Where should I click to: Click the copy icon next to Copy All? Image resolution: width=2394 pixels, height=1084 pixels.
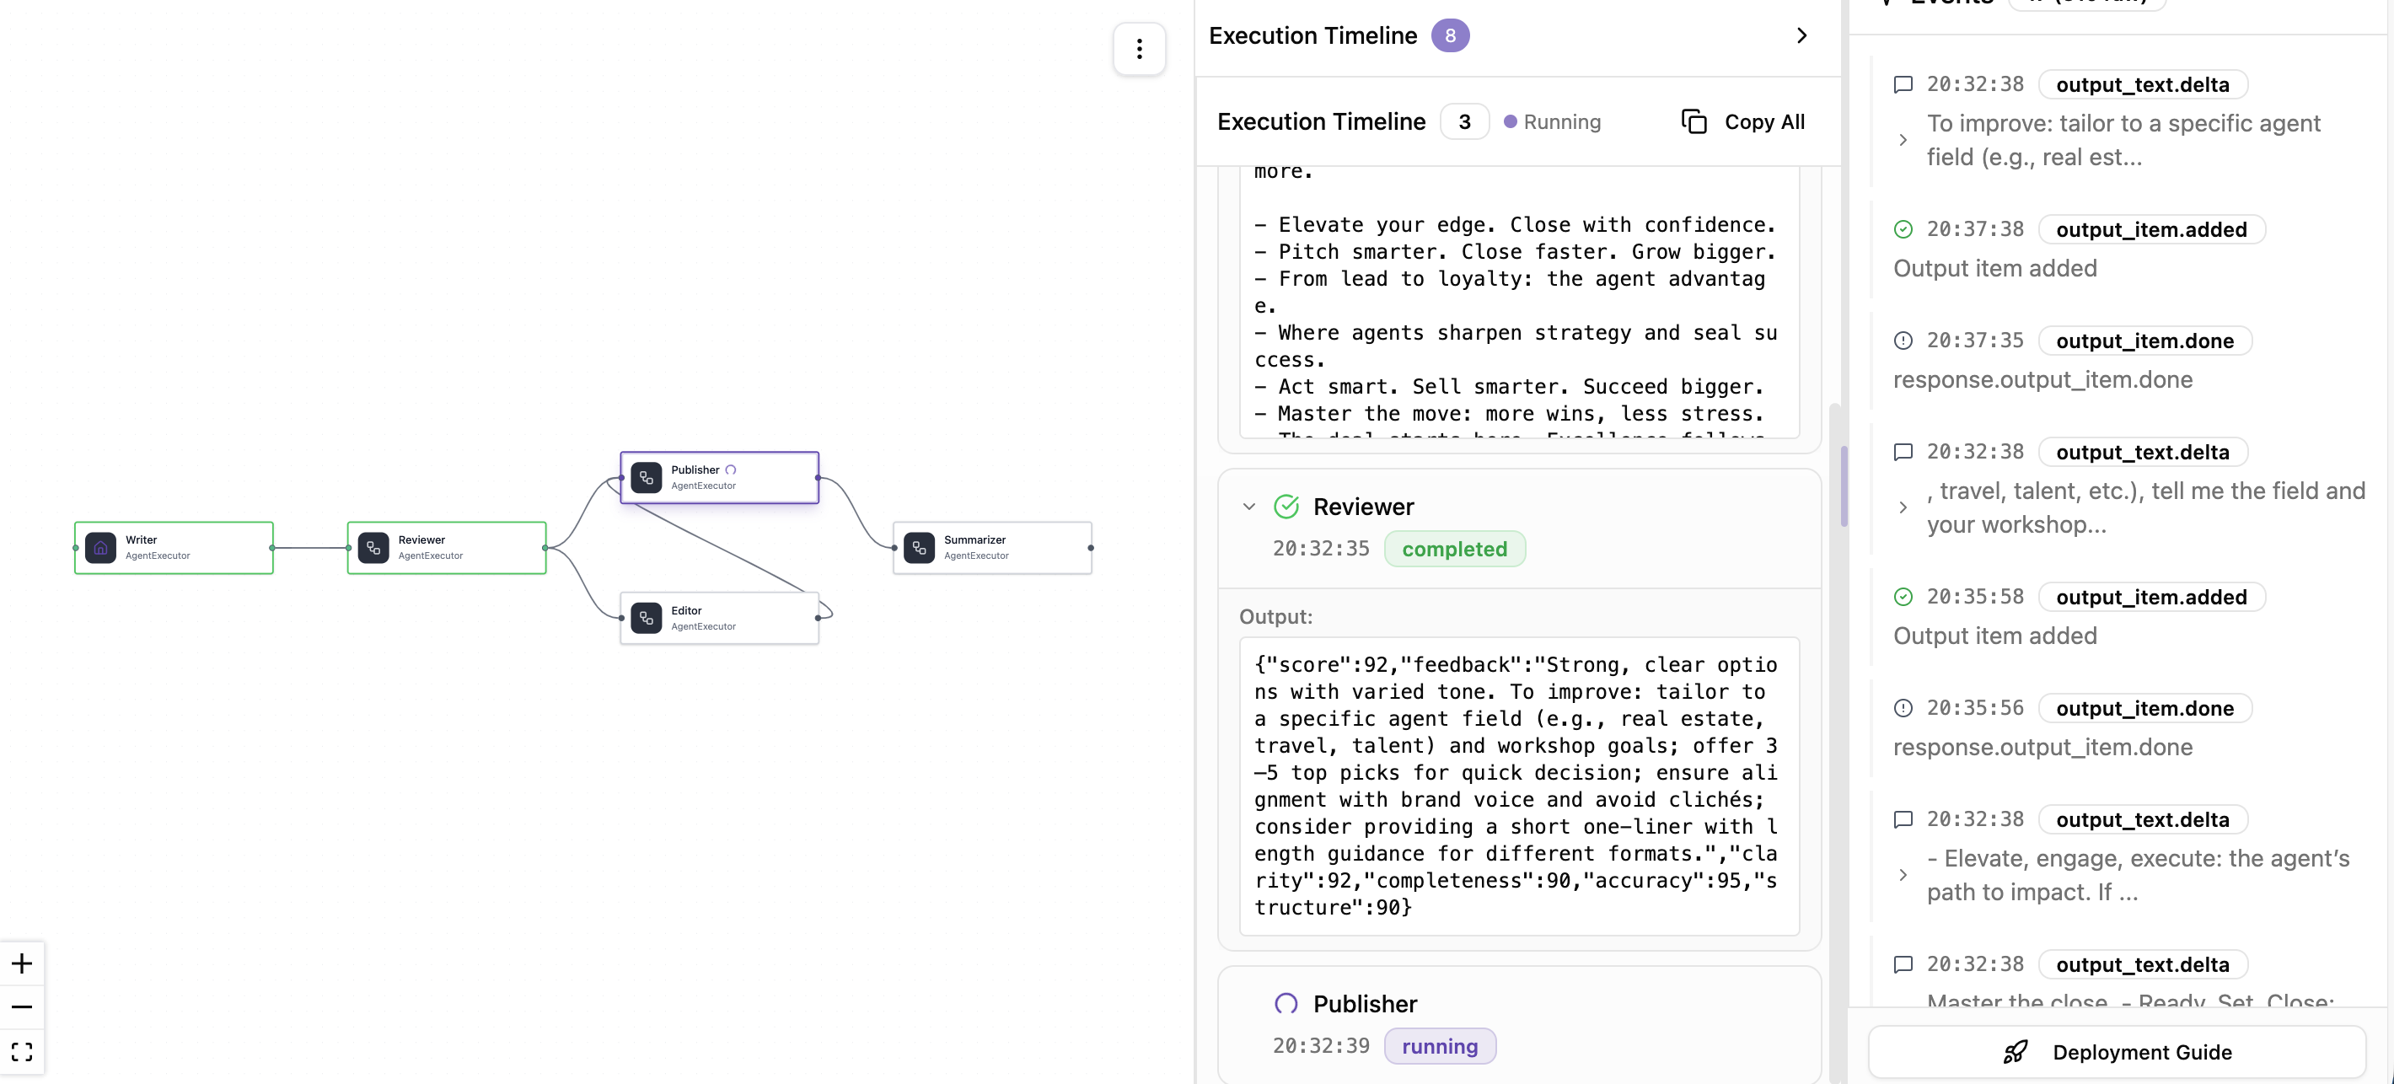(1694, 121)
